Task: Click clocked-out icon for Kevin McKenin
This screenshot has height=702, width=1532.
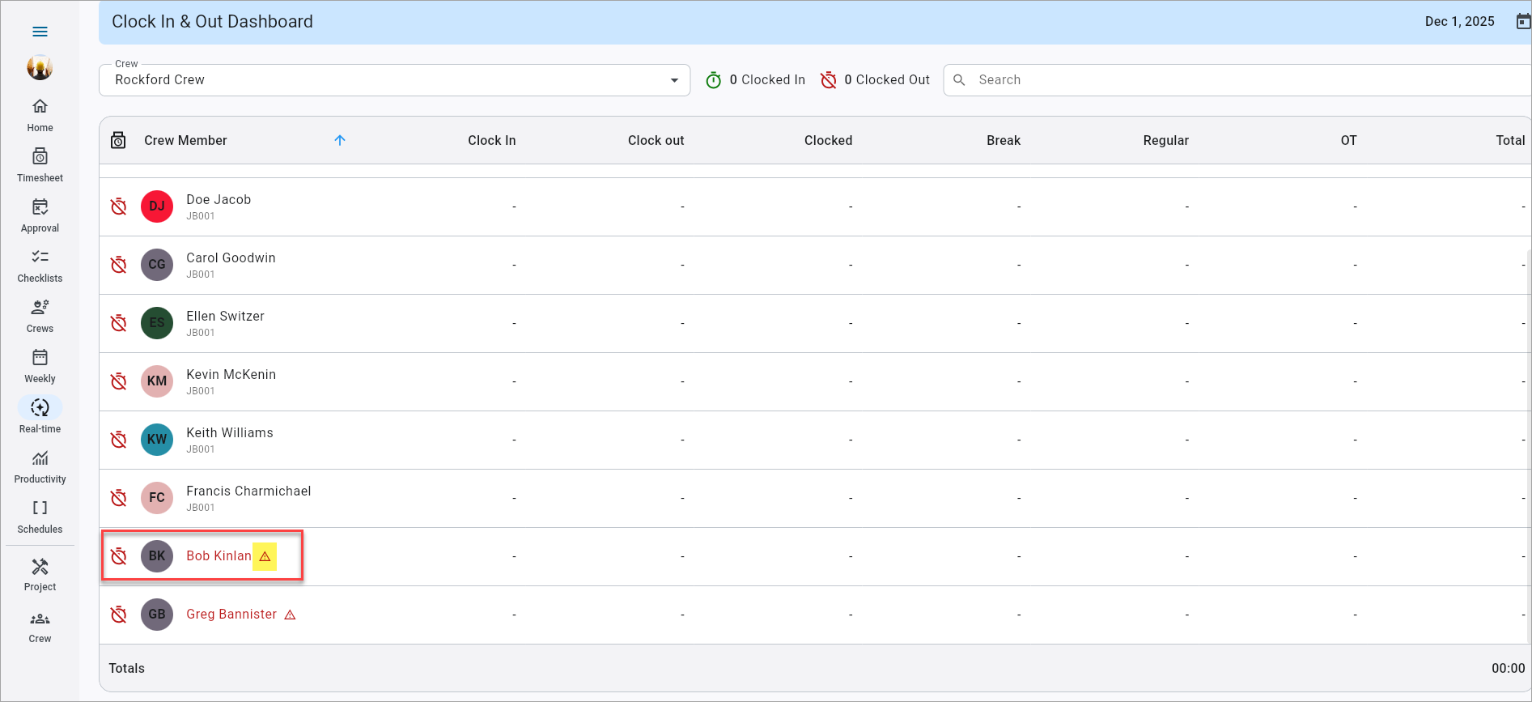Action: pos(119,381)
